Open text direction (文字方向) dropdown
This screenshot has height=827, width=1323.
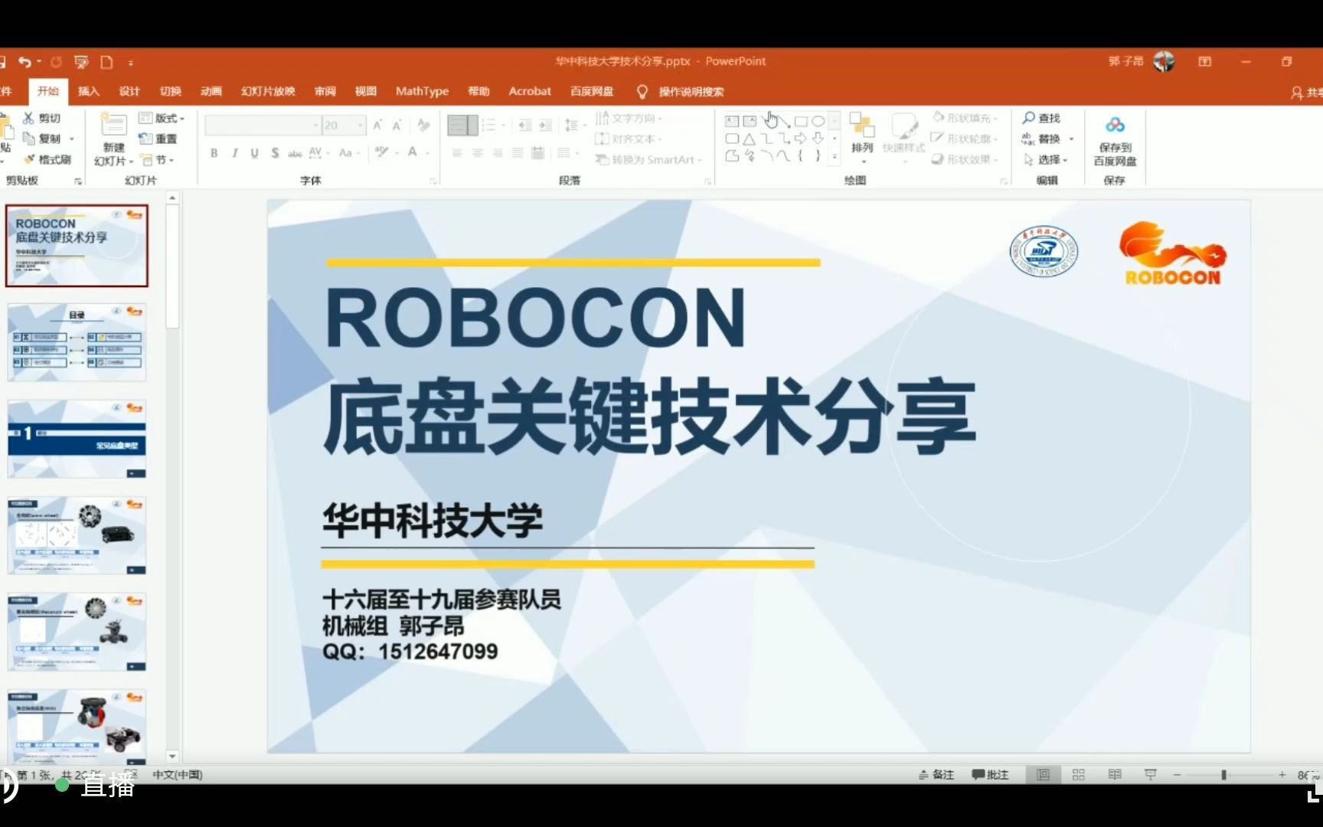tap(628, 118)
